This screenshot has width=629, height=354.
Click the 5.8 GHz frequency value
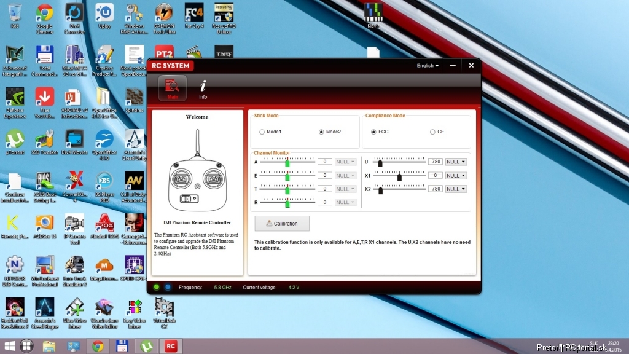point(222,288)
